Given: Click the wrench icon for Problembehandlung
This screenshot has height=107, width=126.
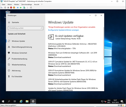Looking at the screenshot, I should coord(9,59).
